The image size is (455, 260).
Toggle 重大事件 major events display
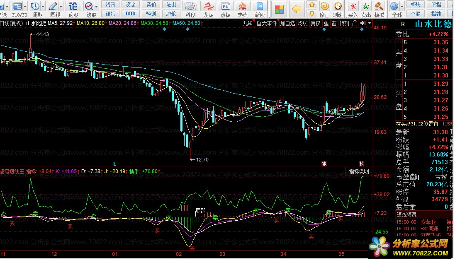pos(267,23)
